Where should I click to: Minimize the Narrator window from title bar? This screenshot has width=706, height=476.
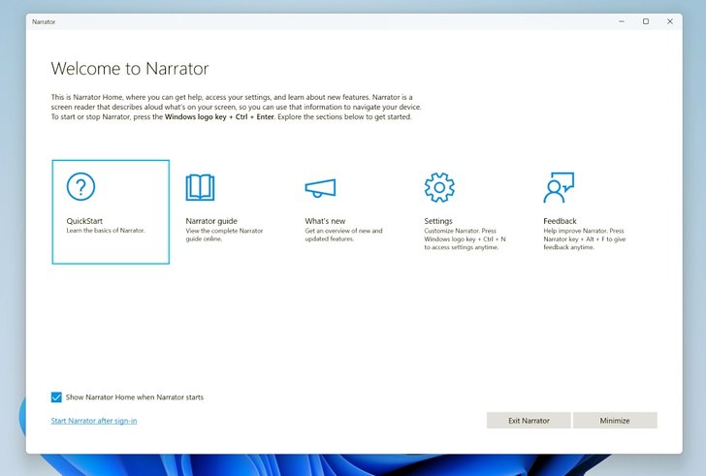click(x=622, y=21)
